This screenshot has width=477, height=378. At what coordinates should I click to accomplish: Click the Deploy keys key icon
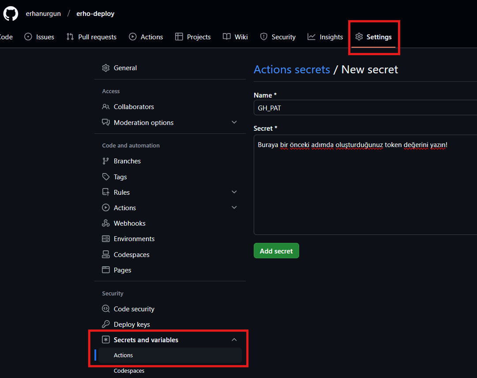click(x=105, y=324)
